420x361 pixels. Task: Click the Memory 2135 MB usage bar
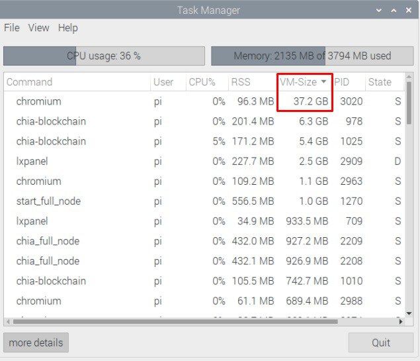coord(312,56)
